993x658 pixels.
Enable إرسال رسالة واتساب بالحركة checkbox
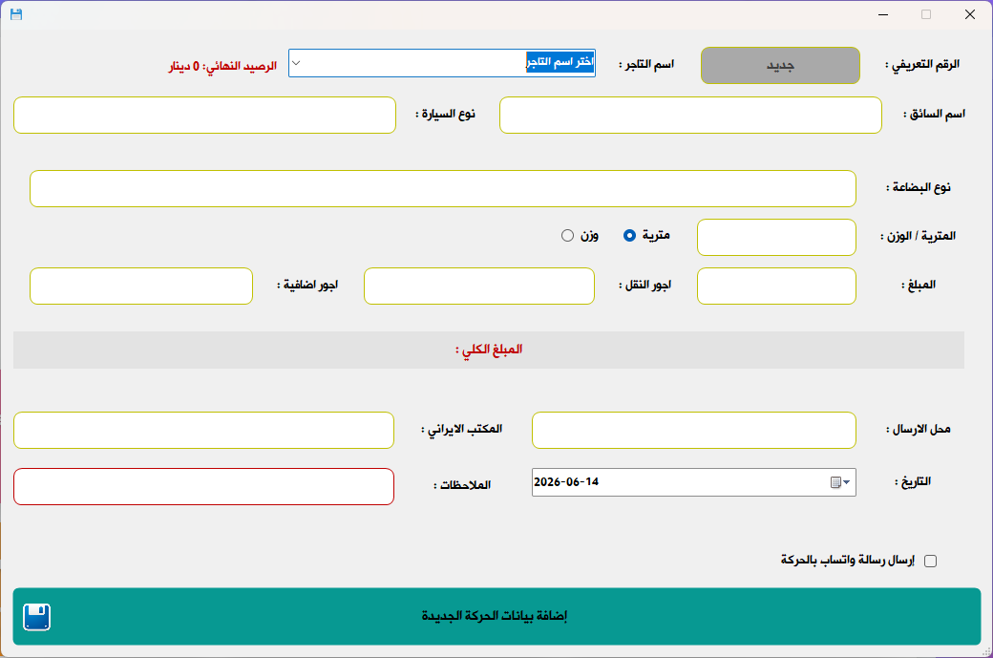pos(930,562)
